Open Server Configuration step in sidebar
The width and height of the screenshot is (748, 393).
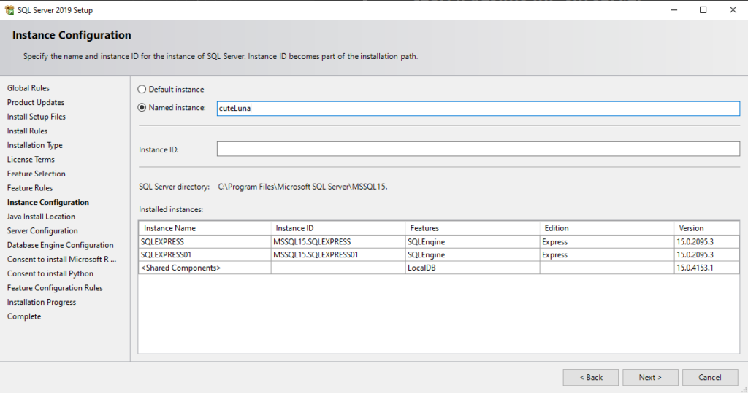pos(42,230)
